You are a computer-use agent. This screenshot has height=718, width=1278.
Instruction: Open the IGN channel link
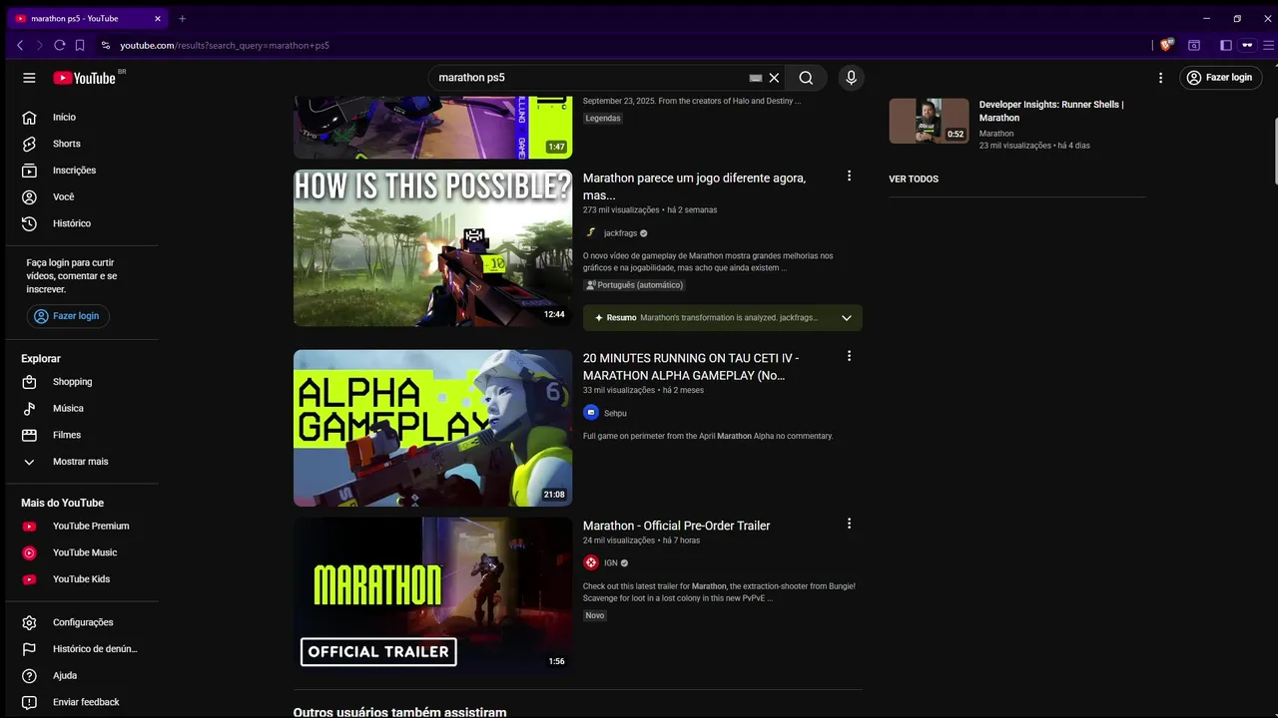click(611, 562)
